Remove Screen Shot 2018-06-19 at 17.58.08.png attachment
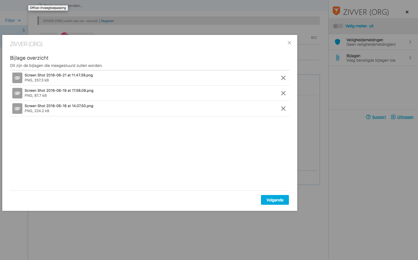The image size is (418, 260). click(x=283, y=93)
